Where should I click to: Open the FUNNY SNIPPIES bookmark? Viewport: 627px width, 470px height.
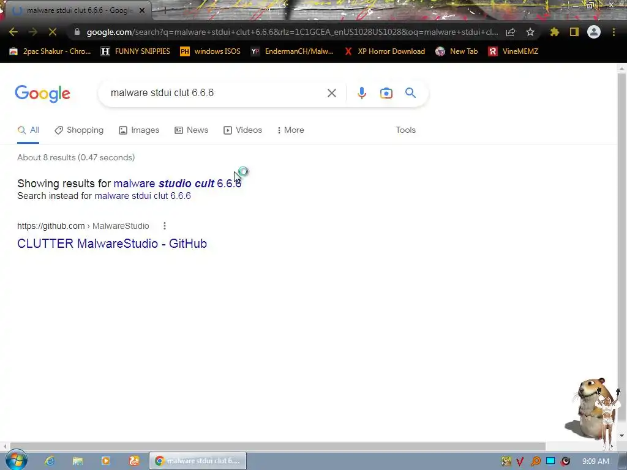[x=135, y=51]
